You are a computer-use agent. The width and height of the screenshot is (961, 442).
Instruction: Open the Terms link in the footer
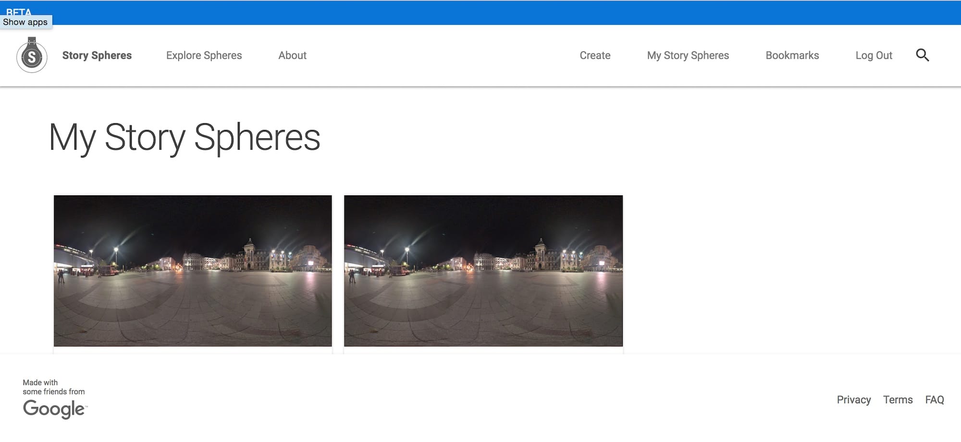(898, 400)
